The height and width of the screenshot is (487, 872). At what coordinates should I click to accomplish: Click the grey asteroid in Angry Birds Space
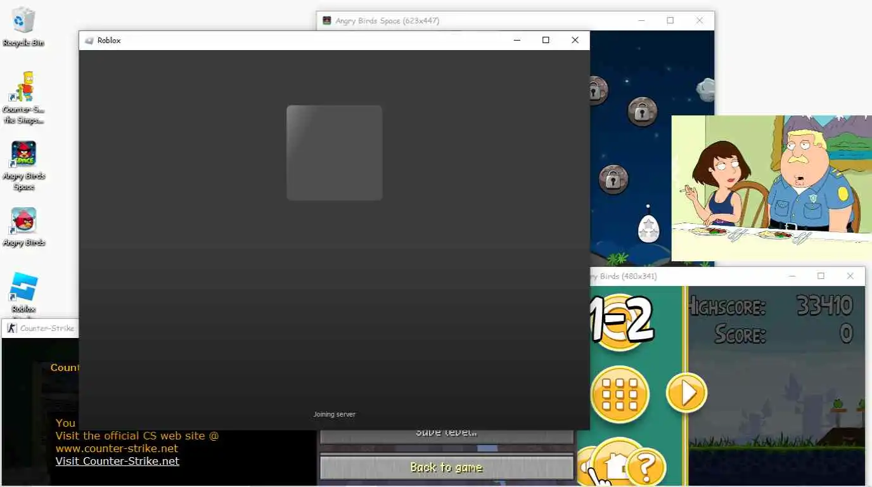pos(706,89)
